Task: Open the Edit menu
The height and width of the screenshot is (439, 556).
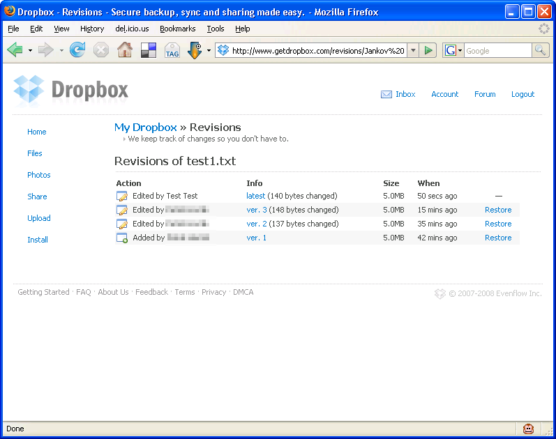Action: pos(36,29)
